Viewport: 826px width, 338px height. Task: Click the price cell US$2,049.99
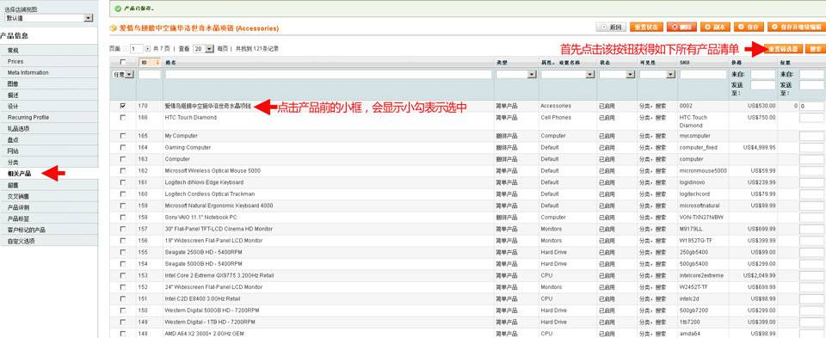pos(760,275)
